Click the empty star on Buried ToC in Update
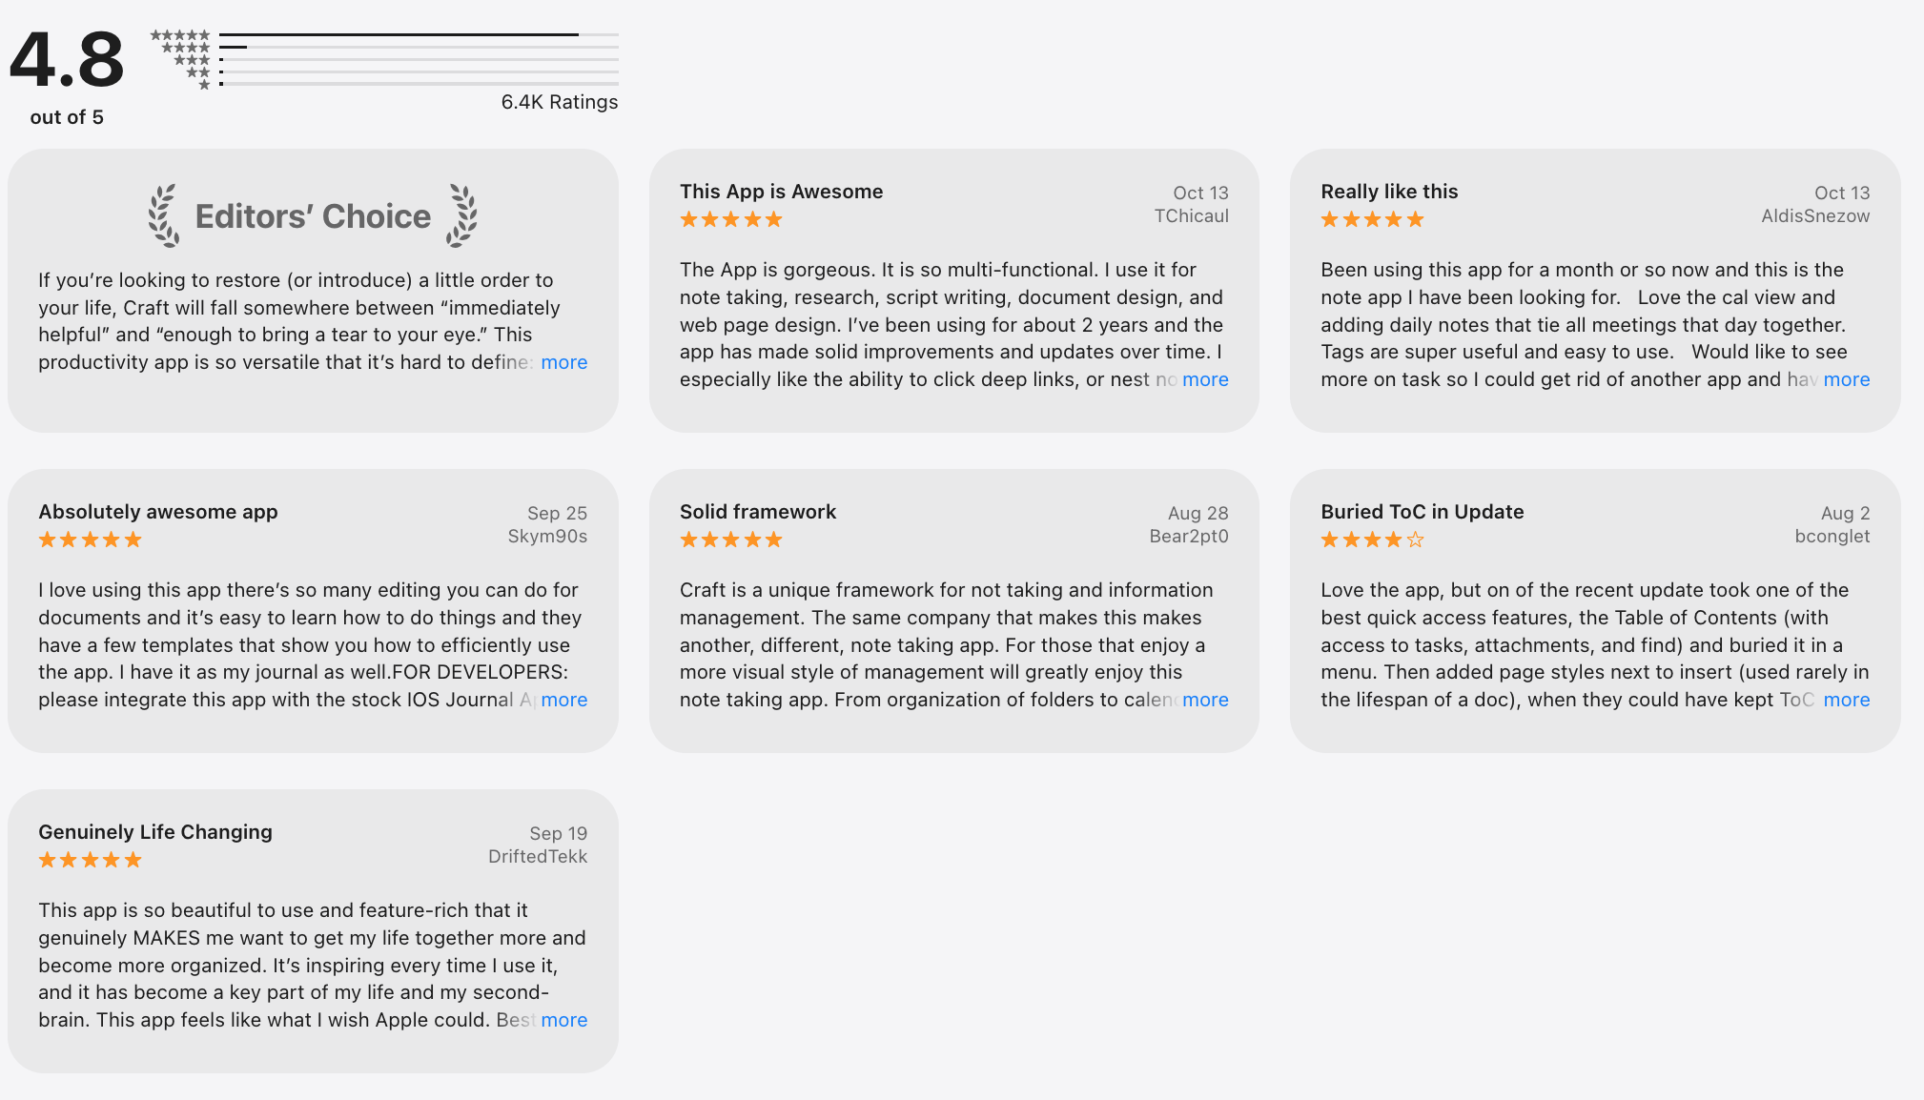 tap(1417, 540)
